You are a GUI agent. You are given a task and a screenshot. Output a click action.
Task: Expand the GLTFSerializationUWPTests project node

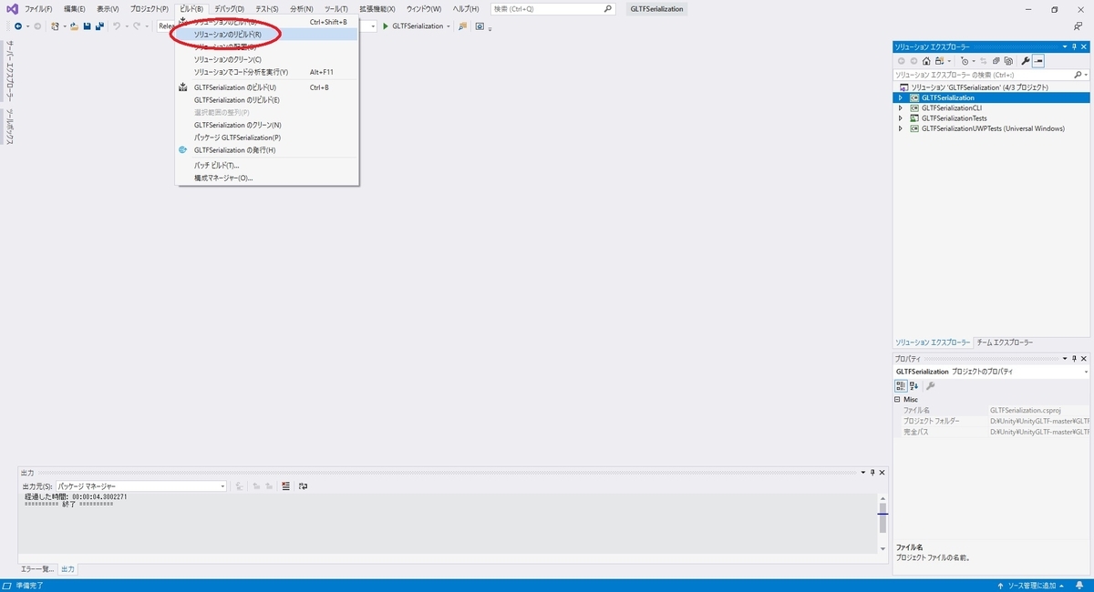(x=901, y=128)
